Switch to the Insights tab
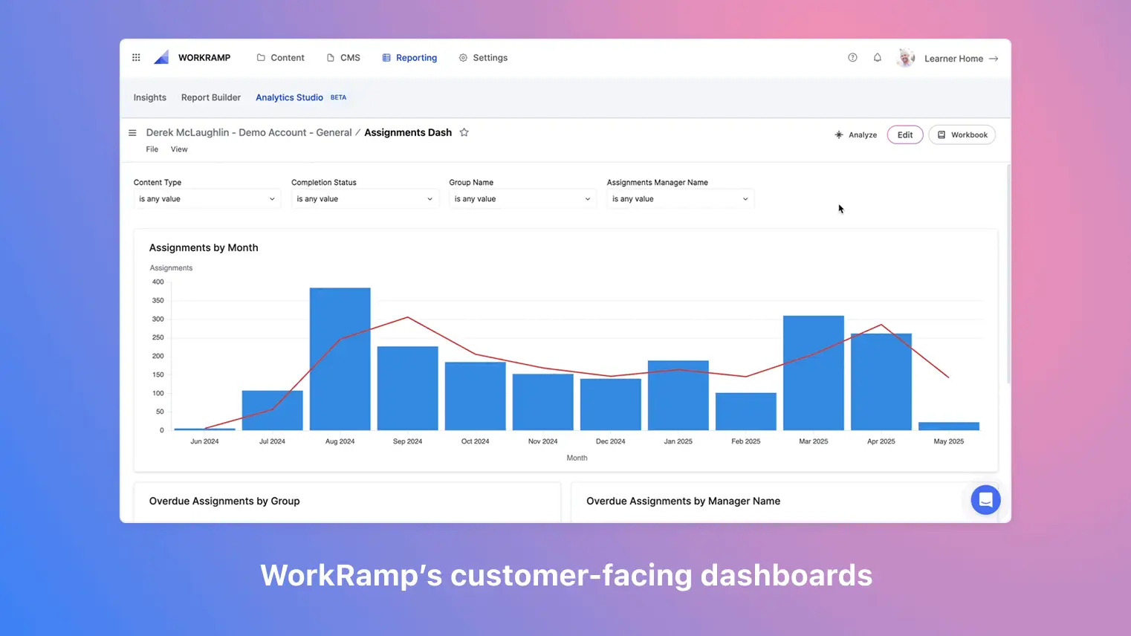 149,97
